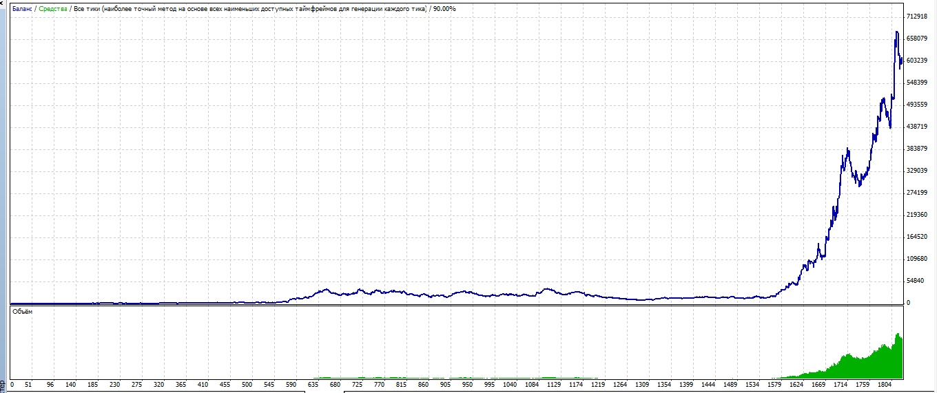This screenshot has height=393, width=939.
Task: Click trade number 905 on the horizontal axis
Action: (445, 385)
